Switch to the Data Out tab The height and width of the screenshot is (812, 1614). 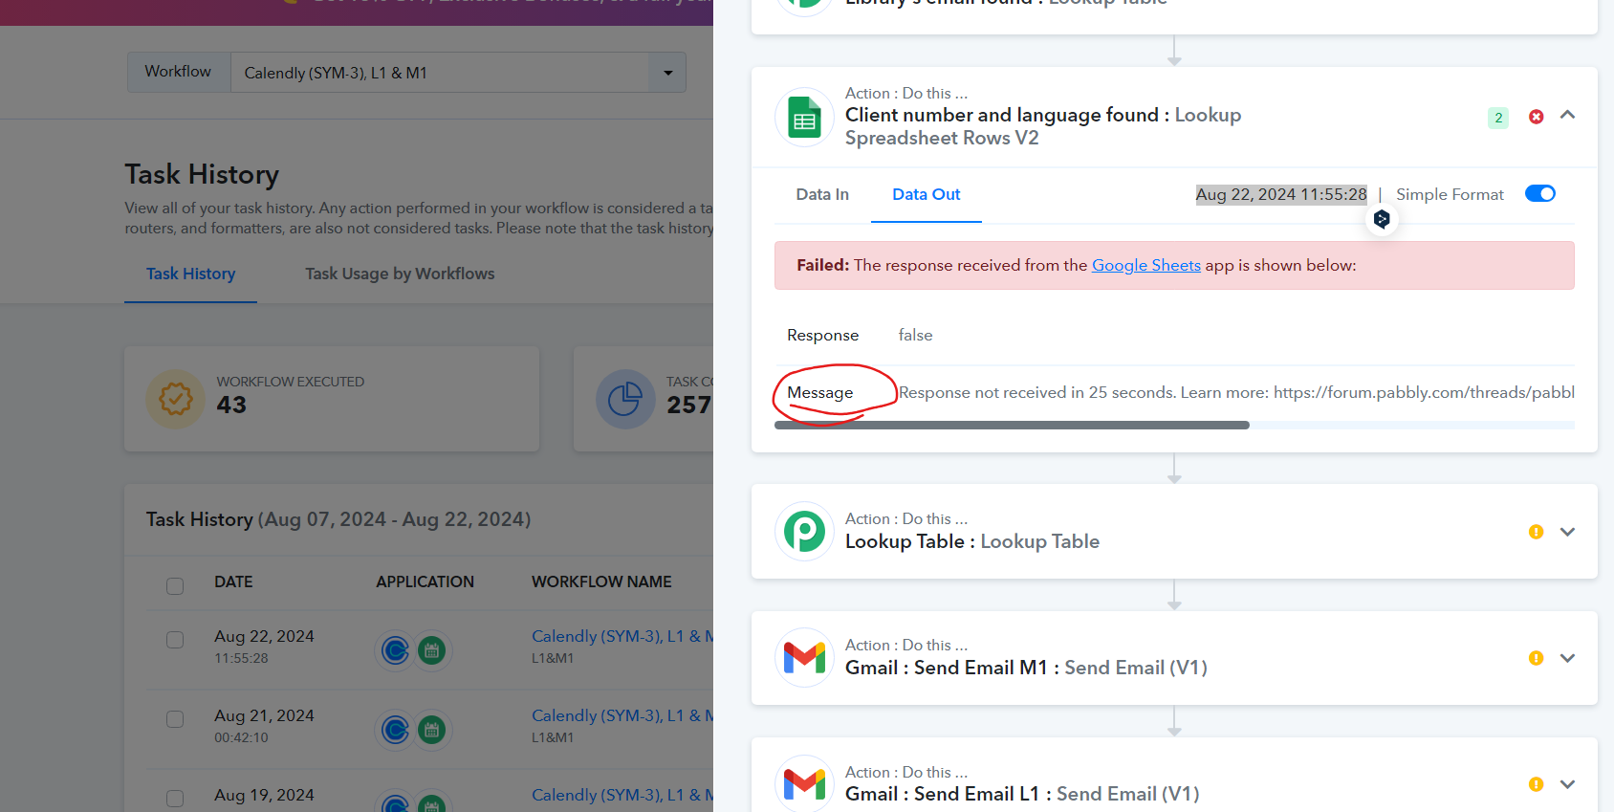coord(927,194)
